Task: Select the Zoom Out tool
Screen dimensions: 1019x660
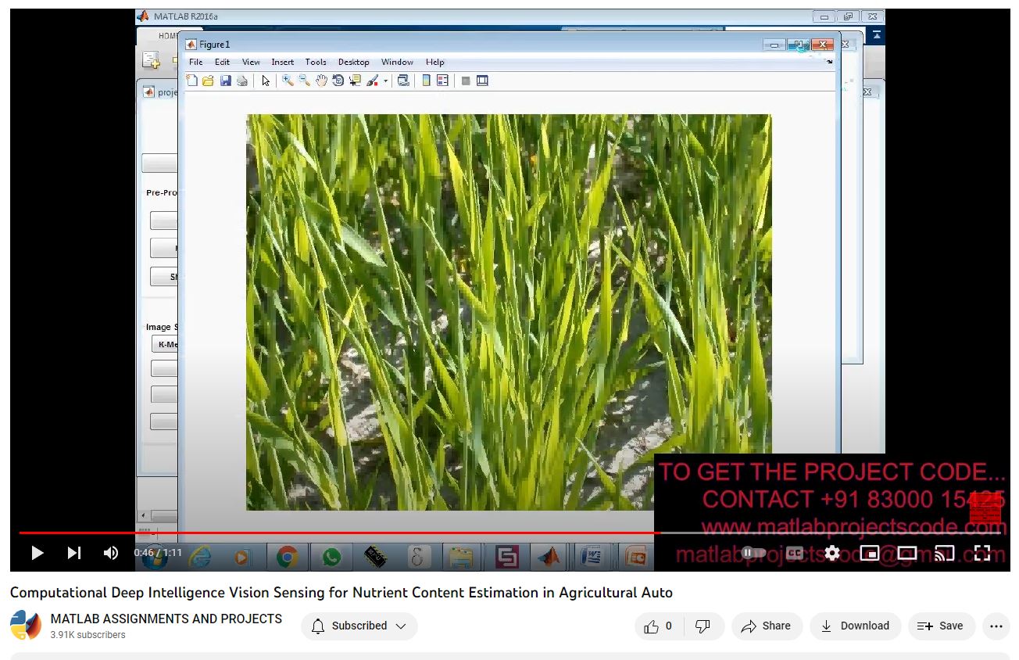Action: (304, 81)
